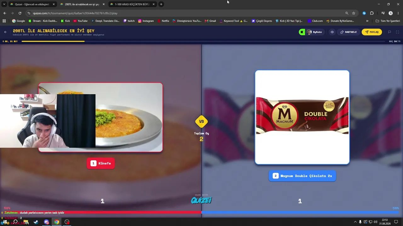This screenshot has width=403, height=226.
Task: Open the DeepL Translate bookmark
Action: 105,21
